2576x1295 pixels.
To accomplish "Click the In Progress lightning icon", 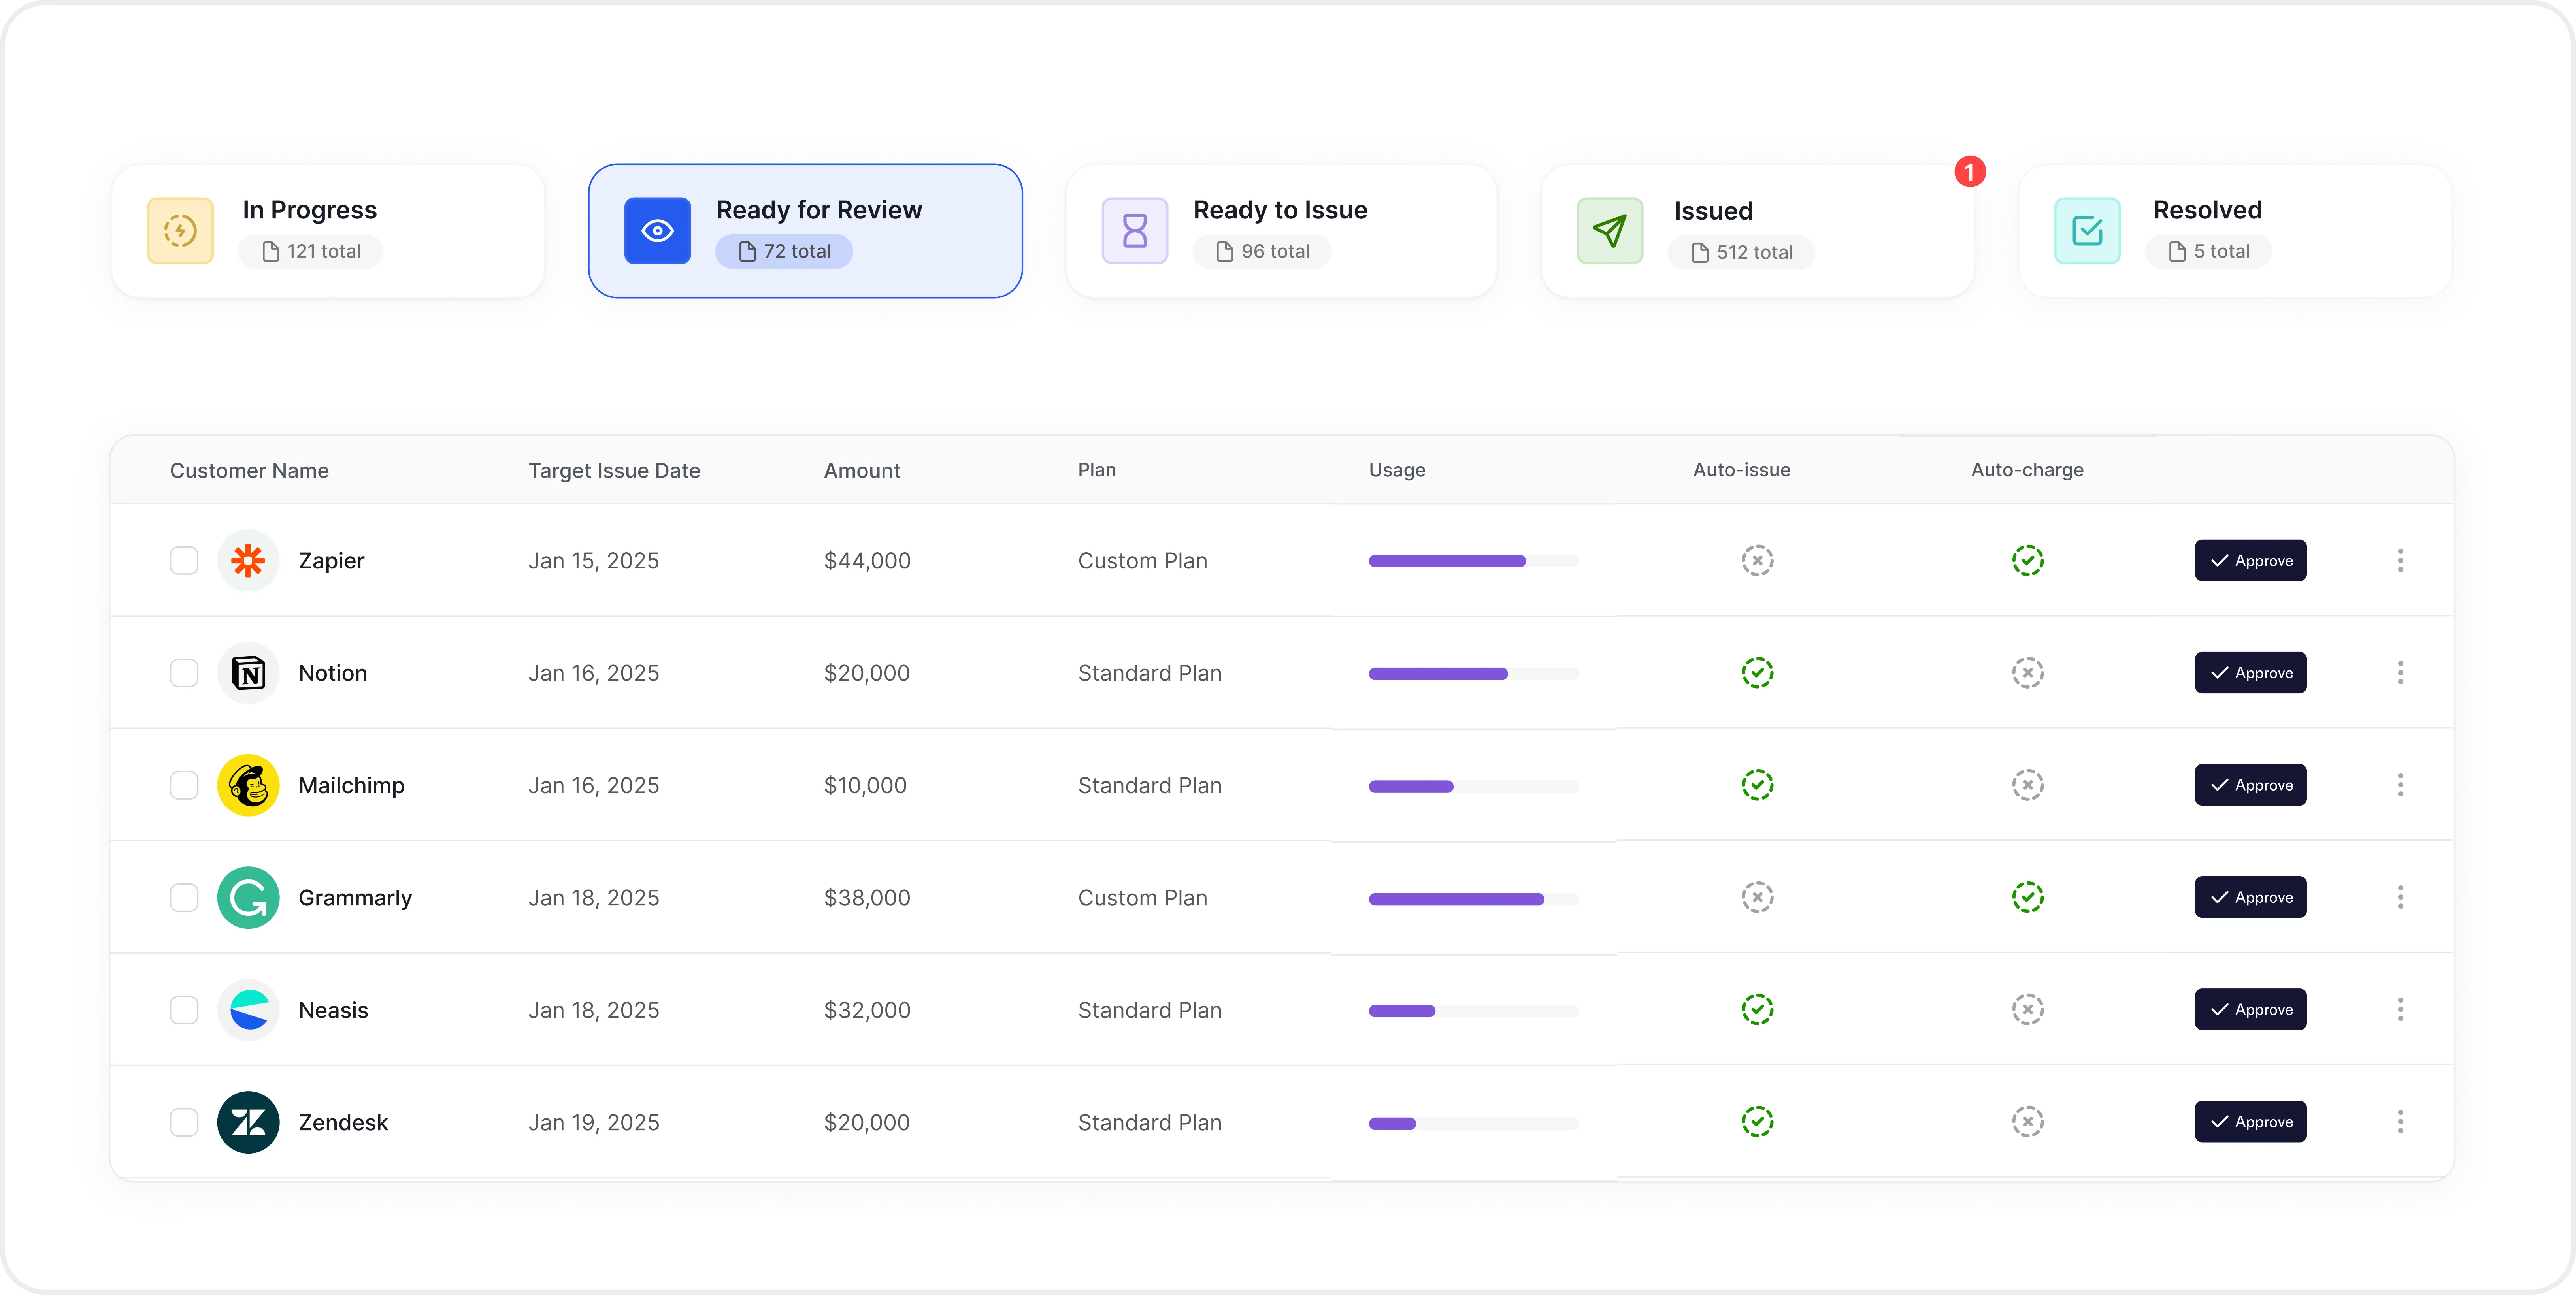I will point(180,231).
